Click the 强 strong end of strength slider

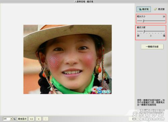(164, 36)
